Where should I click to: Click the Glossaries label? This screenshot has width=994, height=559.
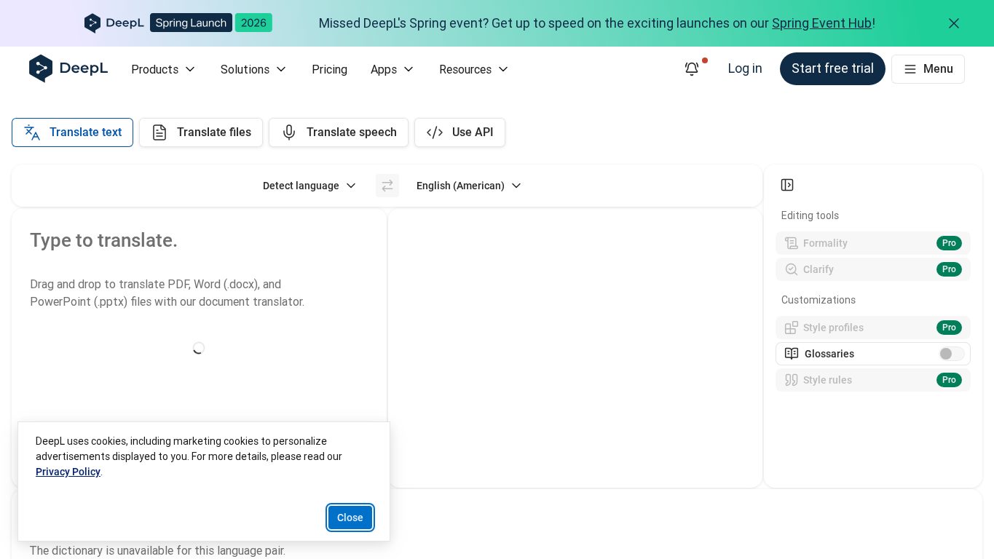point(829,354)
